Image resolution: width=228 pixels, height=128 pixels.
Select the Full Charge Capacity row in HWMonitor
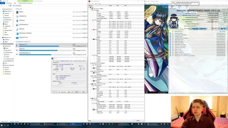pyautogui.click(x=116, y=106)
